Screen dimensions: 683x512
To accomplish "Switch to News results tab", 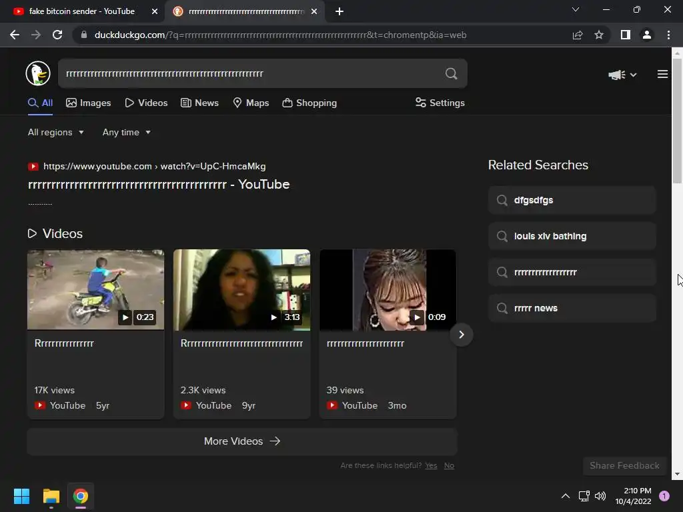I will tap(199, 103).
